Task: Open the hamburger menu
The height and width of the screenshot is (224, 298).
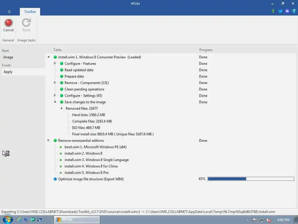Action: (9, 12)
